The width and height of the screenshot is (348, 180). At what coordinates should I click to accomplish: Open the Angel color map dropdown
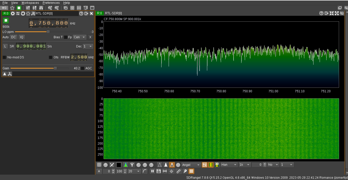191,165
